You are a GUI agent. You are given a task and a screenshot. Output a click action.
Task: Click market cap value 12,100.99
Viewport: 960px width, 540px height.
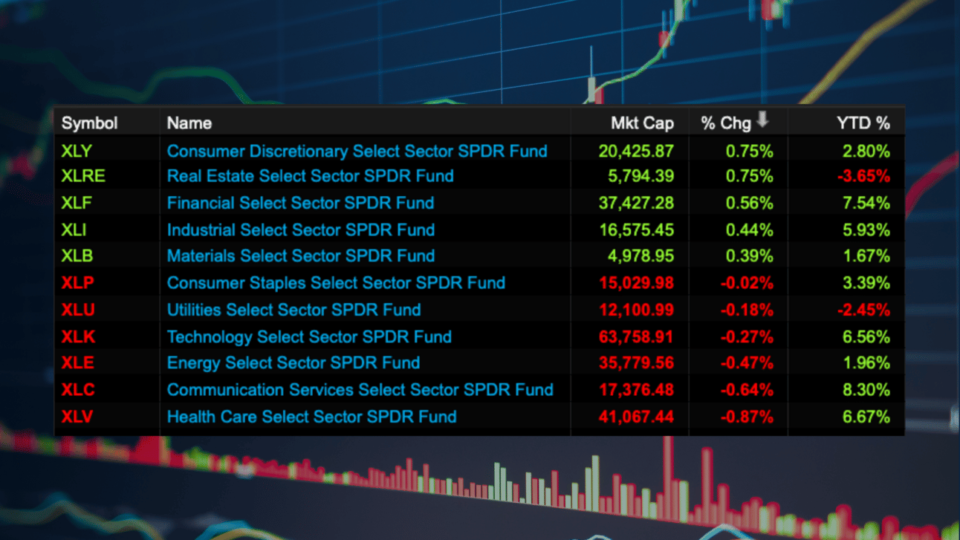click(636, 310)
